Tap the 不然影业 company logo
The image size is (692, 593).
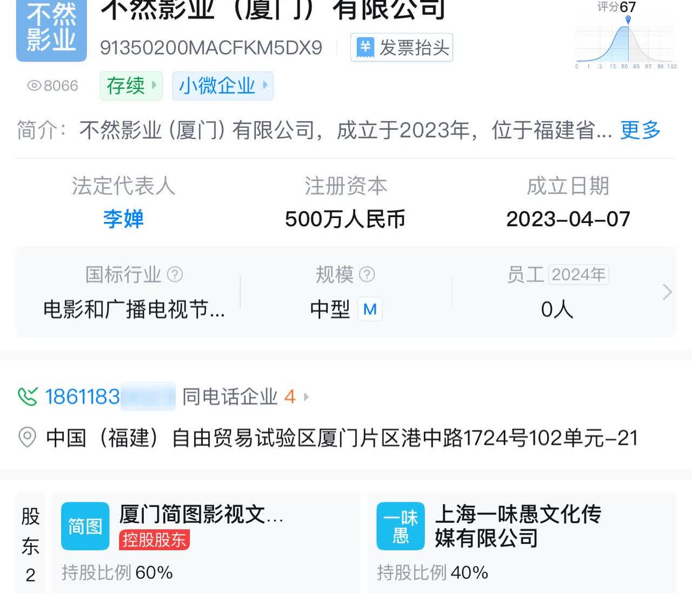coord(51,30)
